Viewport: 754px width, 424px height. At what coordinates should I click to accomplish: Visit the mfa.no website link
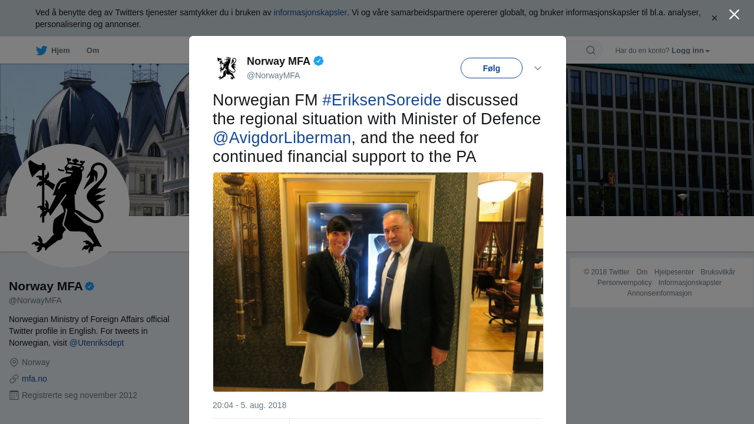[x=34, y=379]
